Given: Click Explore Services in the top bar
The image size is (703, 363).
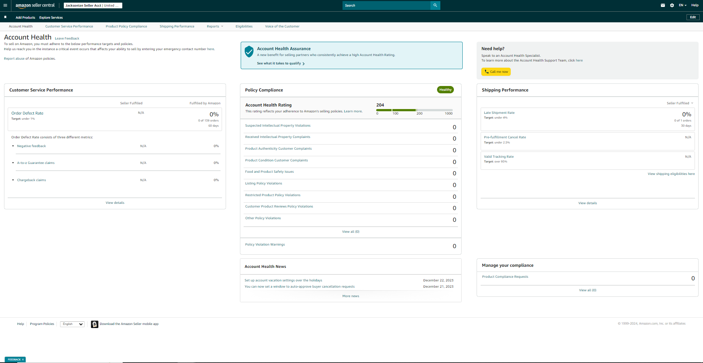Looking at the screenshot, I should [51, 18].
